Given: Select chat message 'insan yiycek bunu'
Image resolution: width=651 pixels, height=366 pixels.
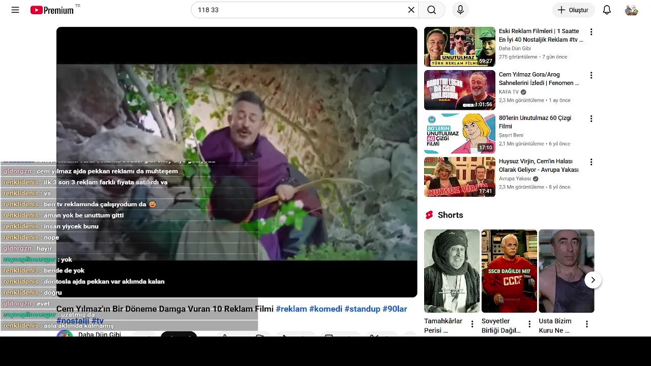Looking at the screenshot, I should point(71,226).
